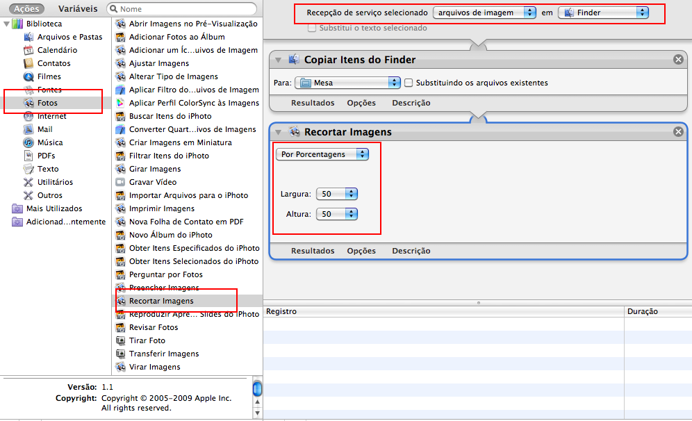Select Revisar Fotos action

coord(154,327)
